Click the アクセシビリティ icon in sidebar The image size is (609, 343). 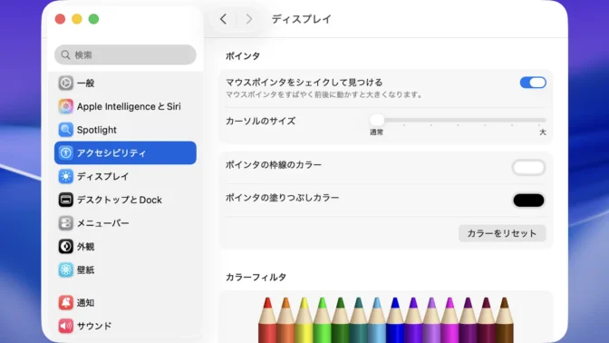[65, 152]
